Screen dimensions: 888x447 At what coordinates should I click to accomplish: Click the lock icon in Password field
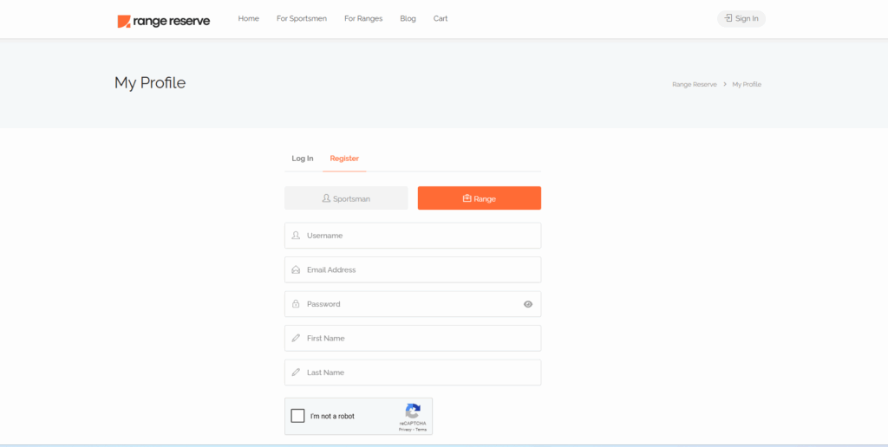pos(296,304)
